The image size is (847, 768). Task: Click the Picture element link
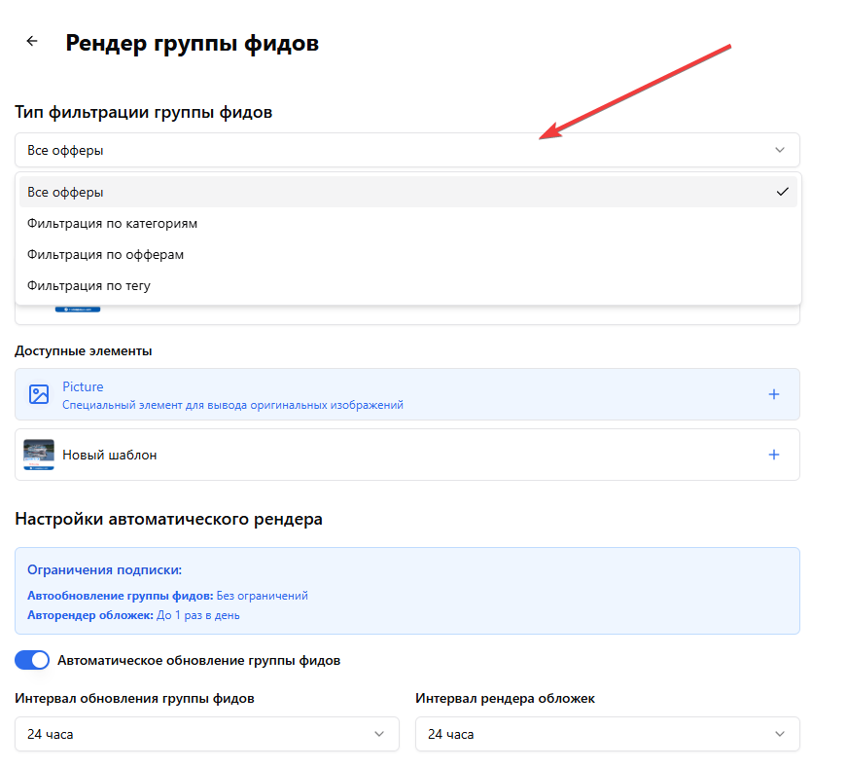click(x=83, y=386)
